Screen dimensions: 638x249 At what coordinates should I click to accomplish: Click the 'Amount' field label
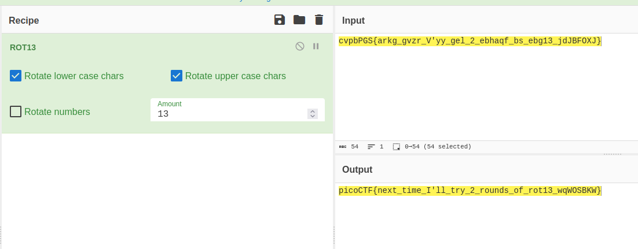(170, 104)
